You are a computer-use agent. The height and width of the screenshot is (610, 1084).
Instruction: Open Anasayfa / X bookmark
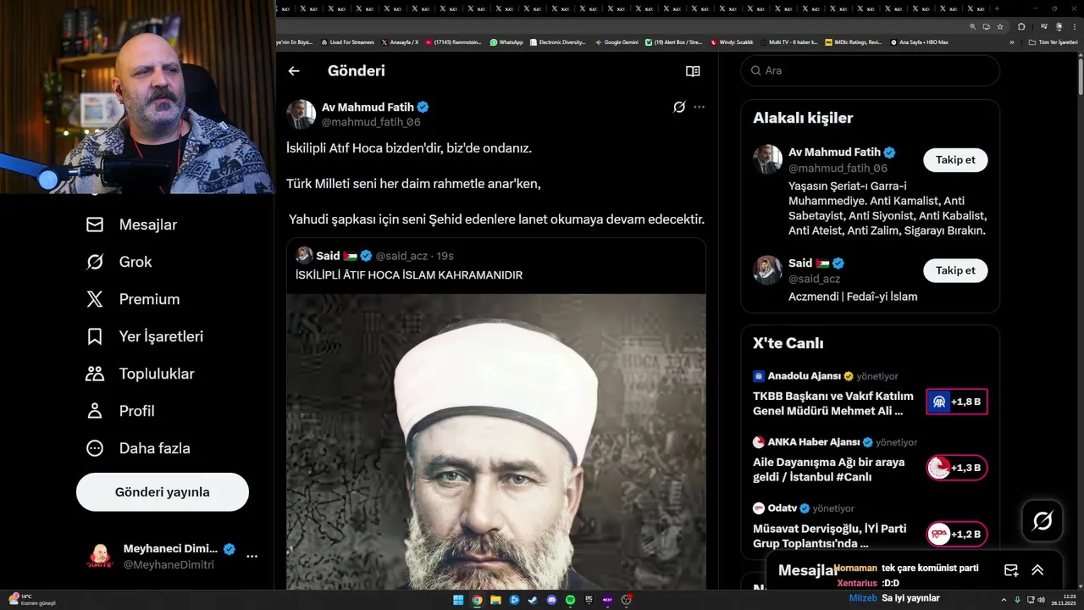(400, 42)
